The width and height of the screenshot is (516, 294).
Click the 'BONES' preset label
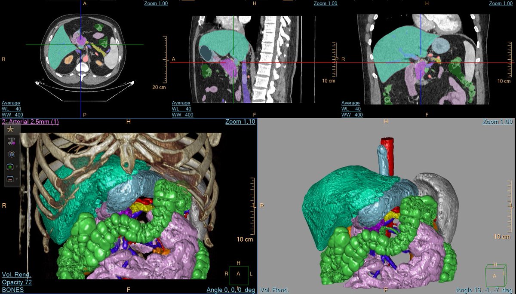tap(12, 290)
